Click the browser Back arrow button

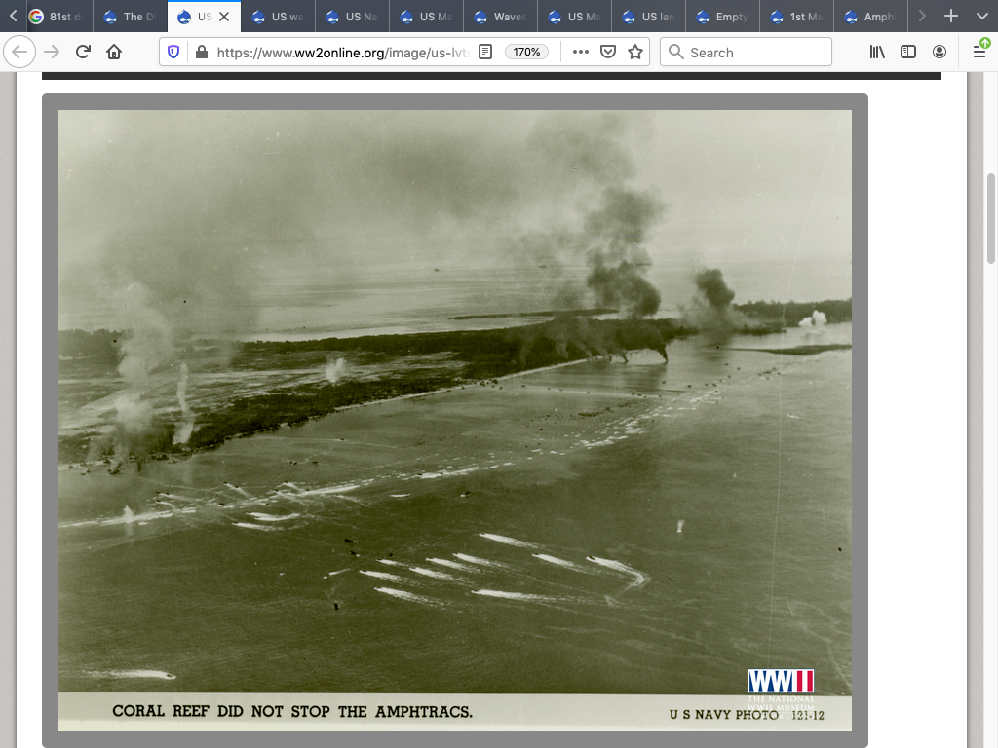click(x=19, y=52)
